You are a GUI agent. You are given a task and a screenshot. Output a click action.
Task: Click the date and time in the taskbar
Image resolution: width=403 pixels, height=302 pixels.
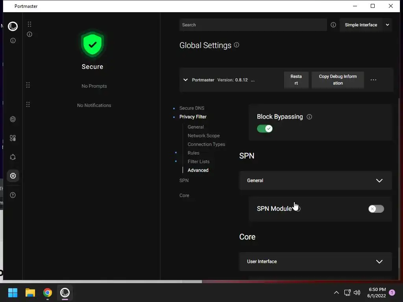(x=377, y=293)
